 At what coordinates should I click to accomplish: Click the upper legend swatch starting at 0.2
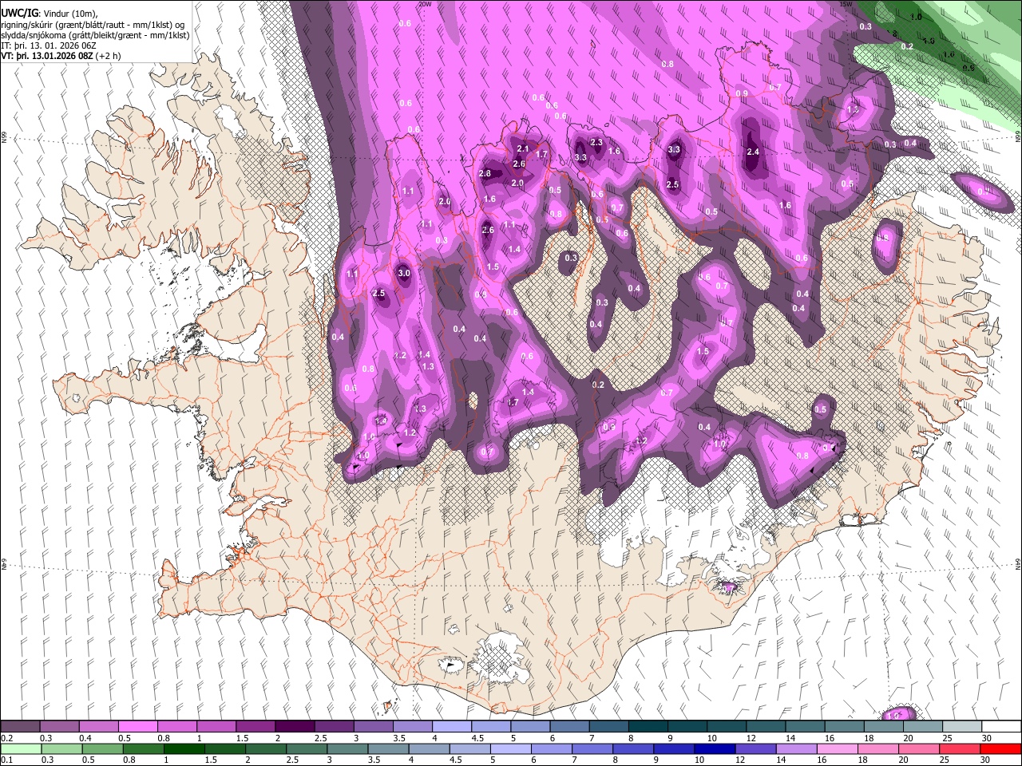click(x=20, y=727)
